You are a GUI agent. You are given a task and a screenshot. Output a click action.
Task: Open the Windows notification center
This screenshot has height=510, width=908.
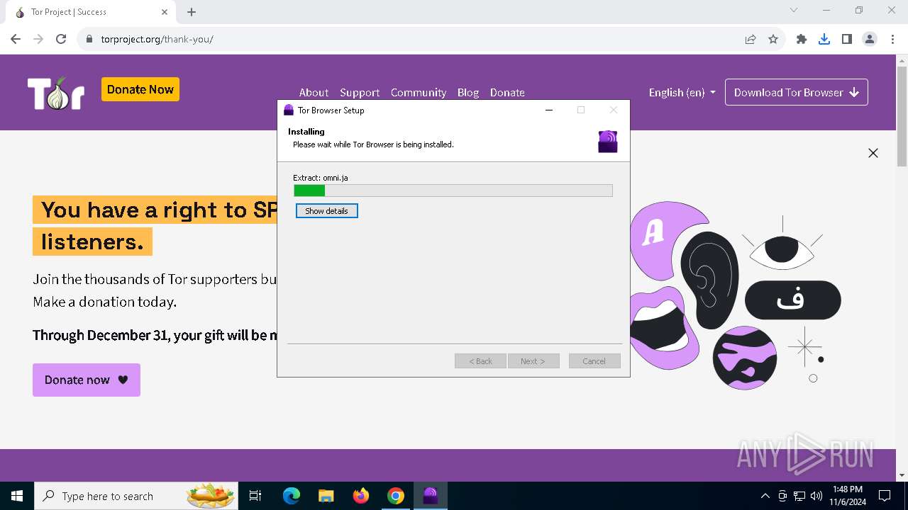coord(885,496)
